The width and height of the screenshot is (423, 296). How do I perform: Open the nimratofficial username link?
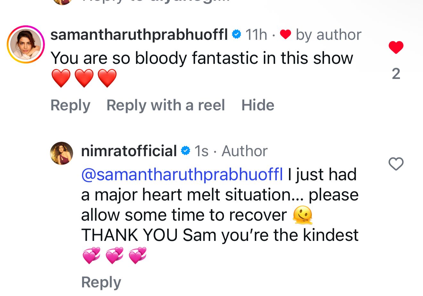(129, 151)
